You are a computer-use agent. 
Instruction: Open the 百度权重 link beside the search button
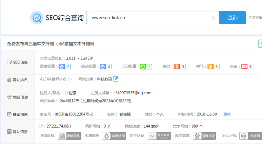[255, 18]
